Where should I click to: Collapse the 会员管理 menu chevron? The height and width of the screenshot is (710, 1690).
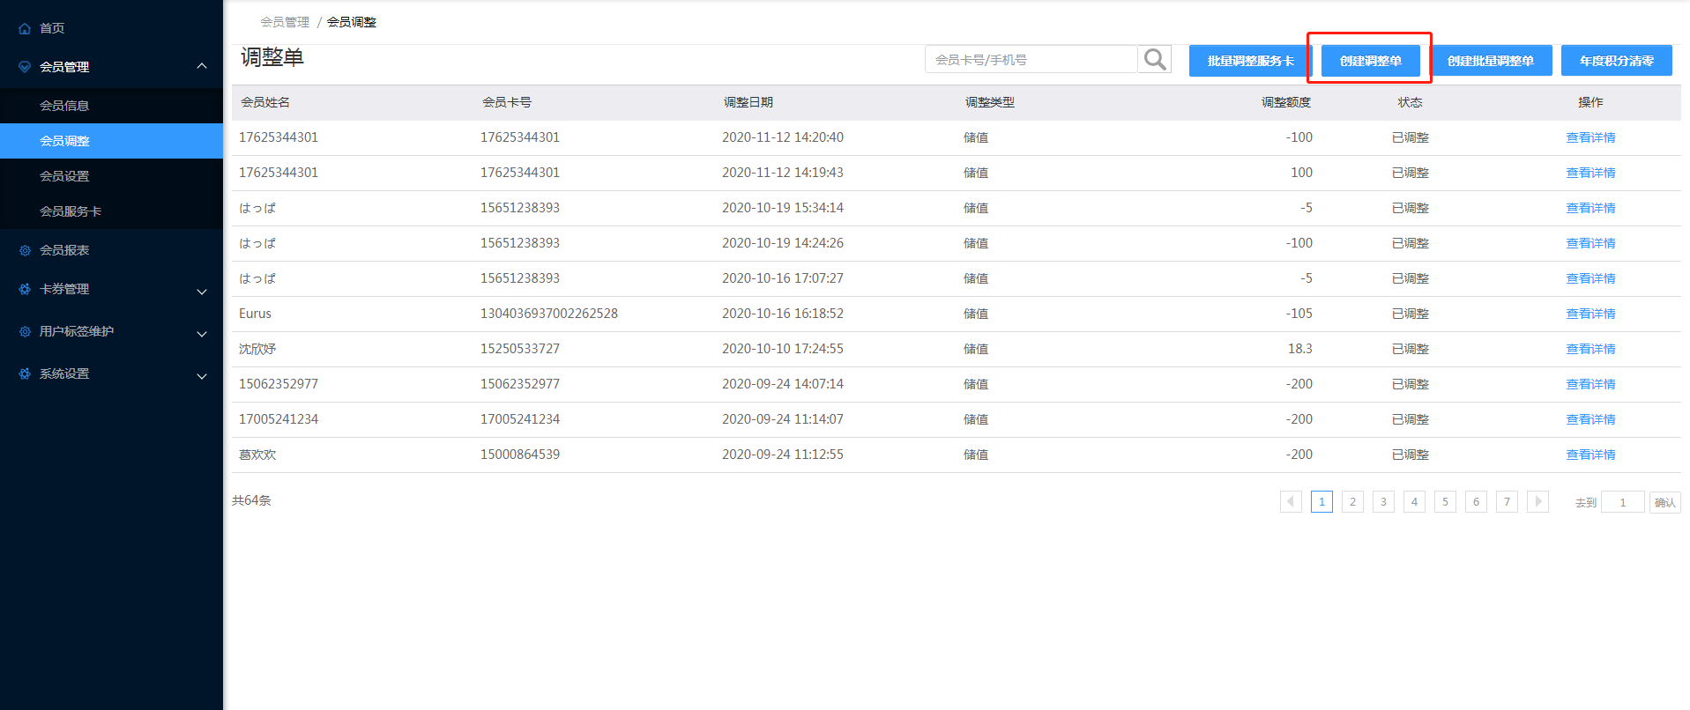tap(202, 66)
